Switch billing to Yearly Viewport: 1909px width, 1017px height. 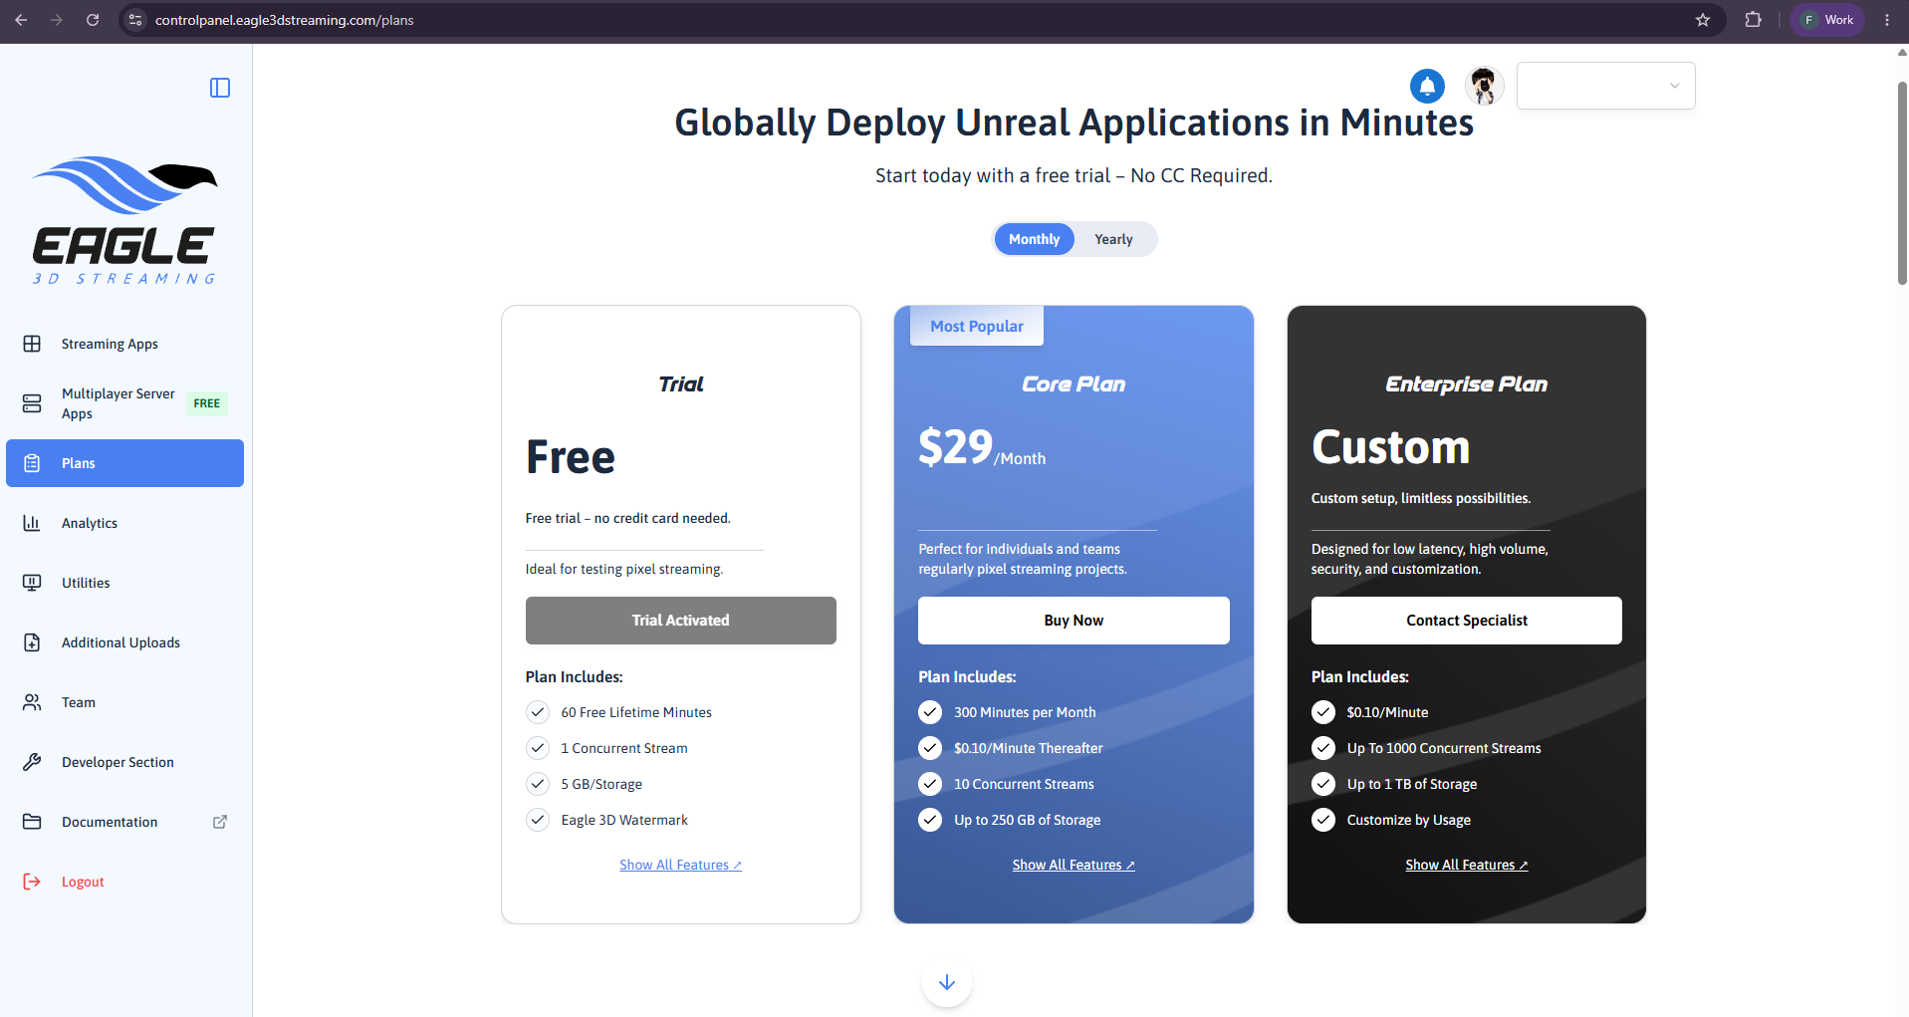tap(1113, 239)
